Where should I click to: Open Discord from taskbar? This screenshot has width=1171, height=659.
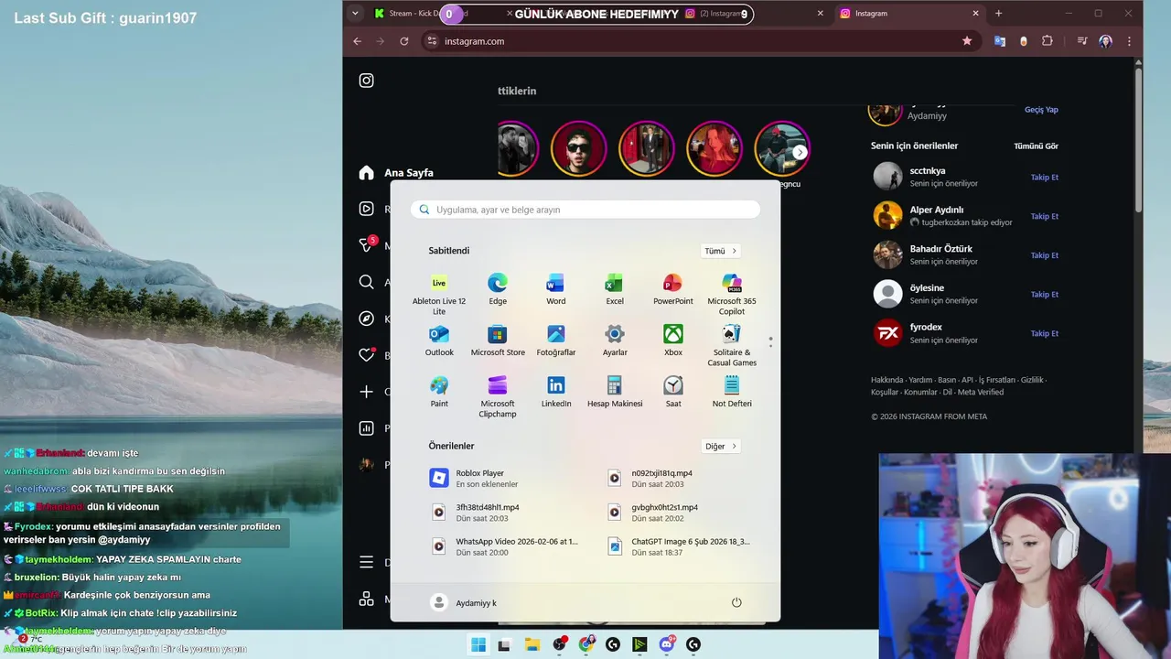point(667,645)
